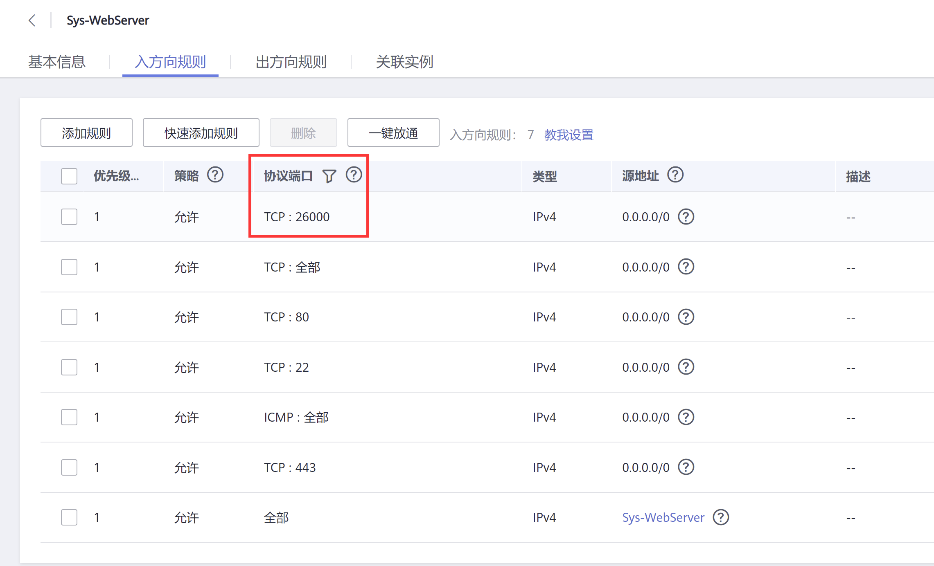Check the TCP : 26000 rule checkbox
The image size is (934, 566).
click(69, 217)
